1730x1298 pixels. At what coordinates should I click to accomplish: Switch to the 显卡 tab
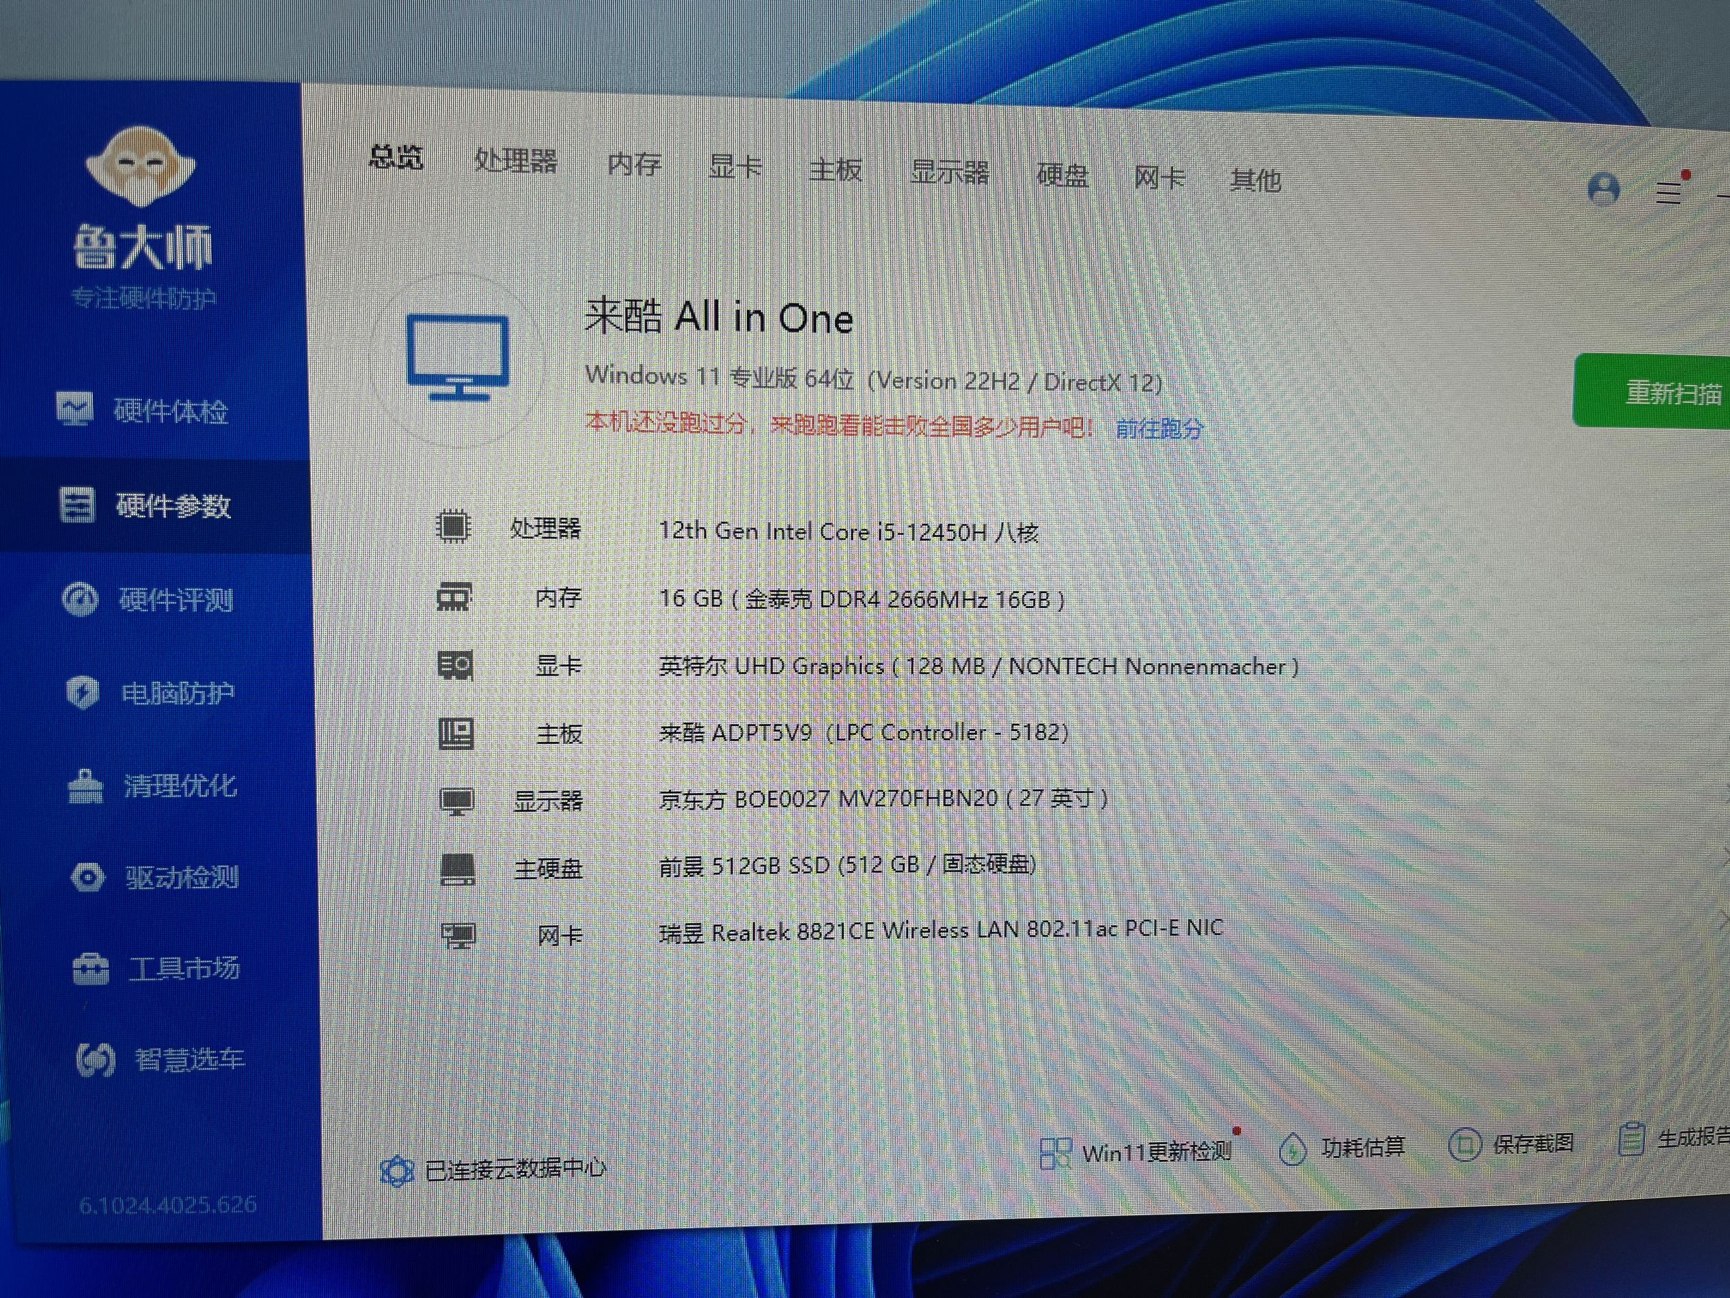(x=735, y=167)
